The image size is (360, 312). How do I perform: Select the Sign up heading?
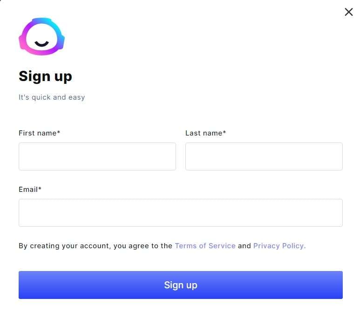[45, 76]
